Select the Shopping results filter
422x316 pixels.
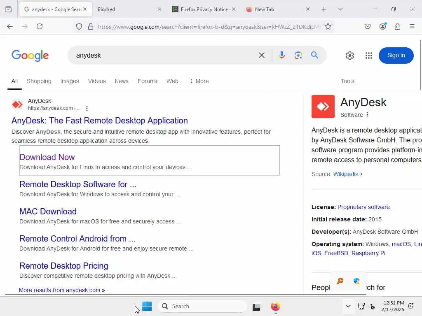coord(39,81)
